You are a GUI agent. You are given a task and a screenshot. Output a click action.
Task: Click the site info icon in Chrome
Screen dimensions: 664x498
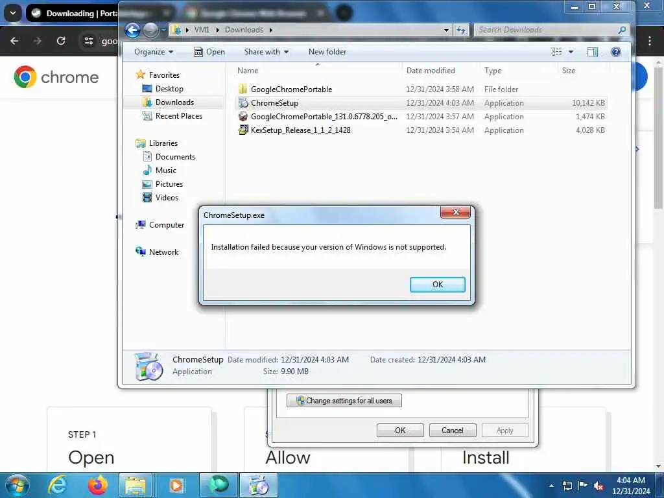click(88, 41)
